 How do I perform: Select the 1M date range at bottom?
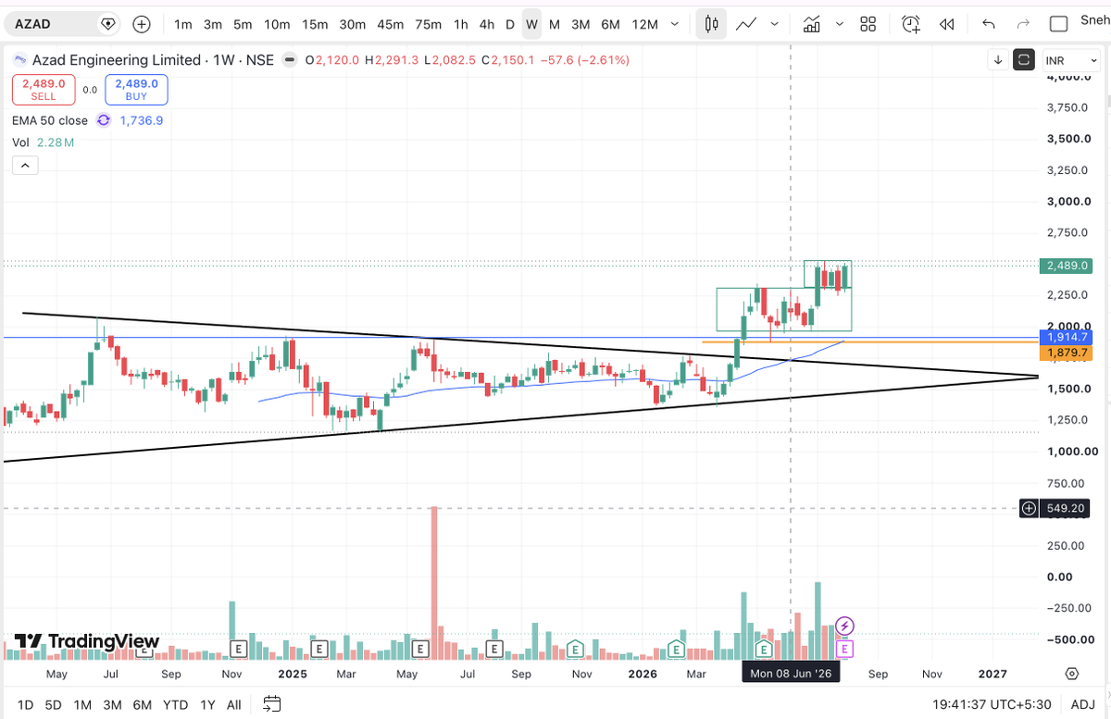tap(82, 705)
